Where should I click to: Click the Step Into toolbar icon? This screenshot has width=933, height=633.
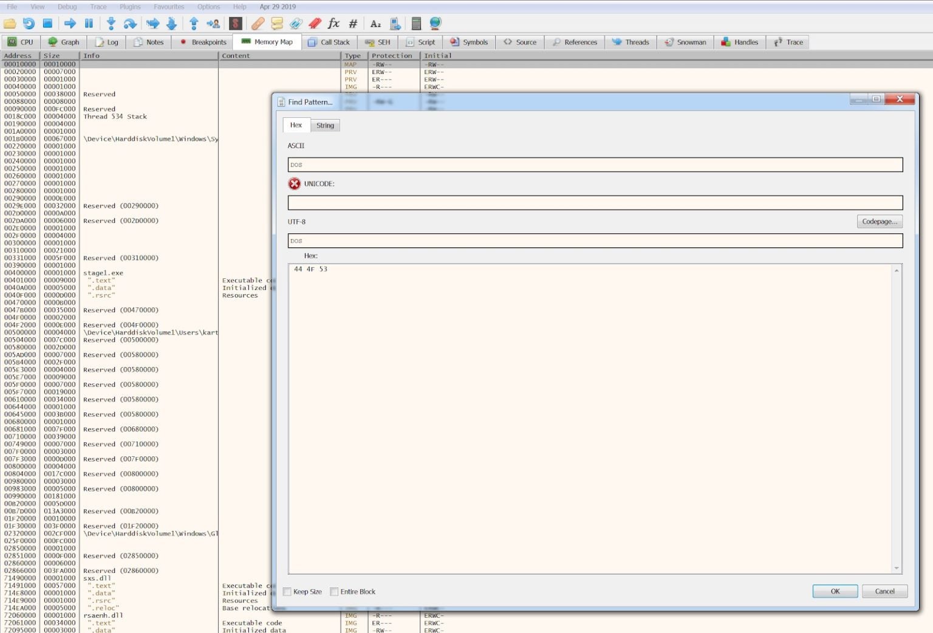point(111,24)
